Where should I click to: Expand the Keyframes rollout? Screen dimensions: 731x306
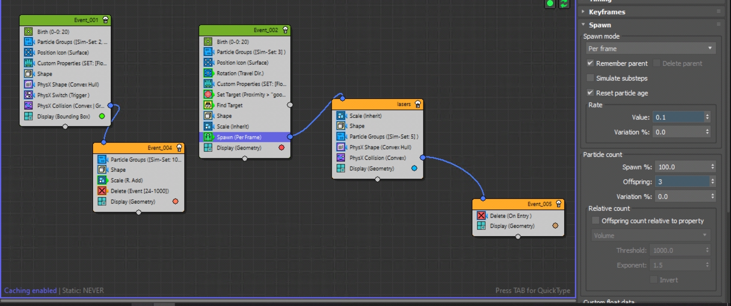coord(583,12)
